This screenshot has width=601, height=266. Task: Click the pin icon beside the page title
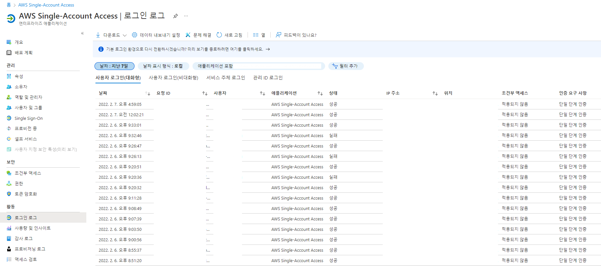[176, 16]
